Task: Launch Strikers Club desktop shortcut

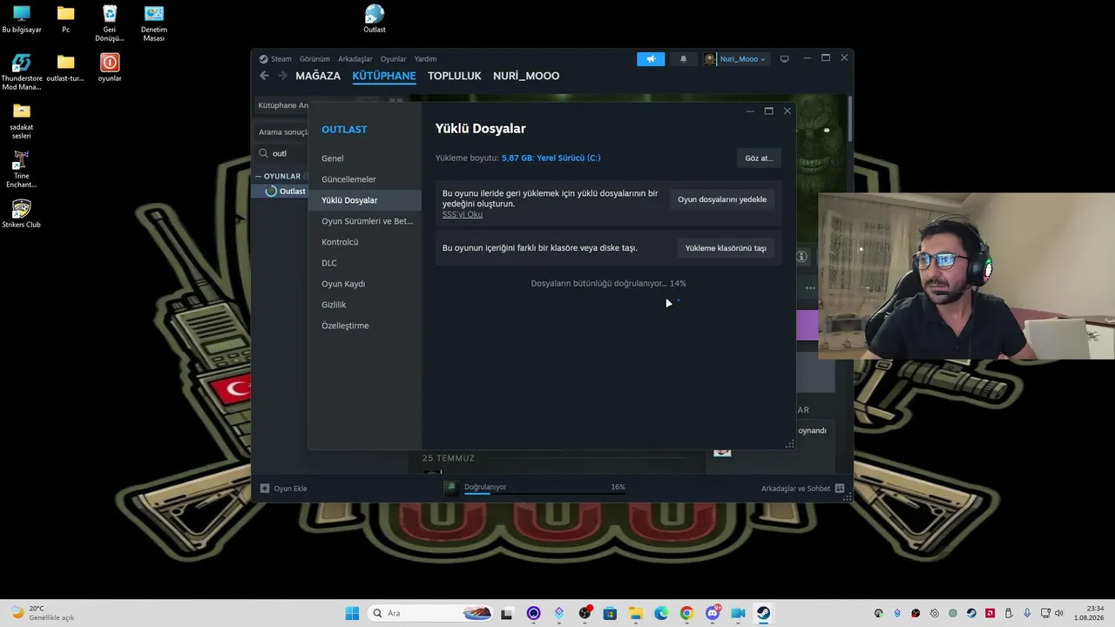Action: click(x=22, y=214)
